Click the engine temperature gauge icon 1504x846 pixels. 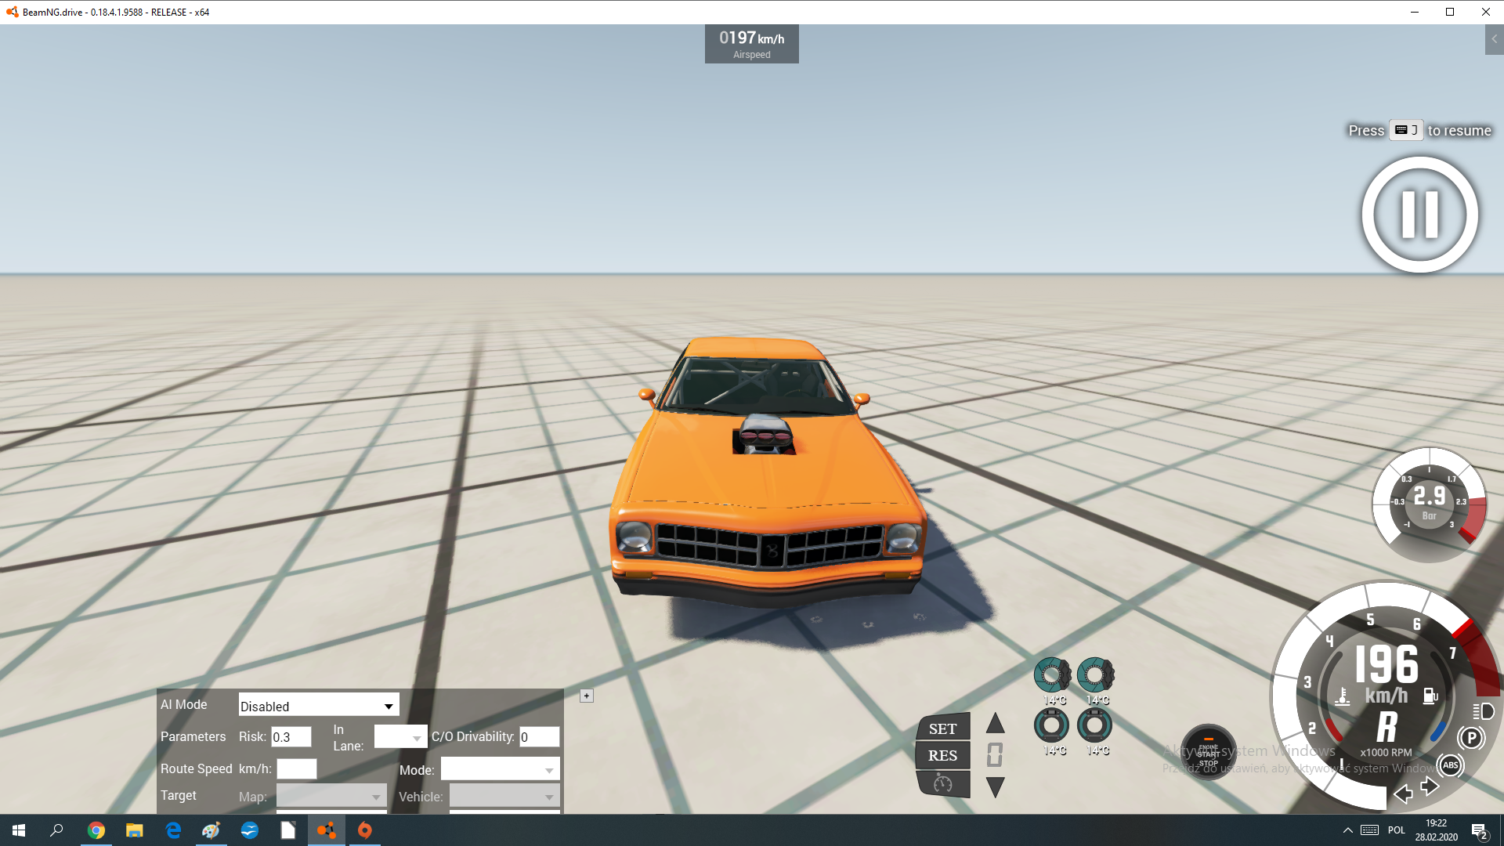coord(1343,696)
